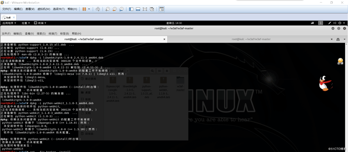Minimize the terminal window

click(333, 28)
